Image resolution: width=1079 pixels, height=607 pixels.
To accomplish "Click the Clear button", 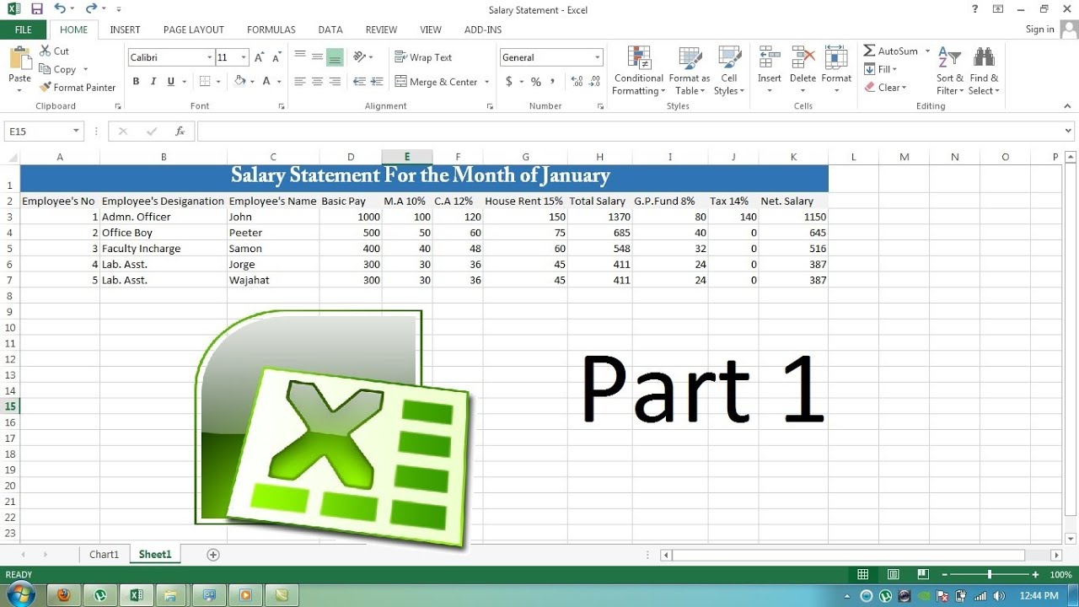I will point(885,87).
